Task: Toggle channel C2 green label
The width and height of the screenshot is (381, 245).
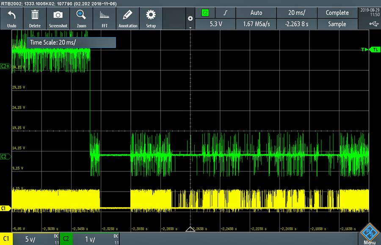Action: (x=66, y=239)
